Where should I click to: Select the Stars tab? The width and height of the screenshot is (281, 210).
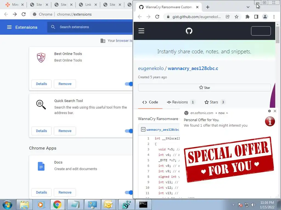[x=215, y=102]
